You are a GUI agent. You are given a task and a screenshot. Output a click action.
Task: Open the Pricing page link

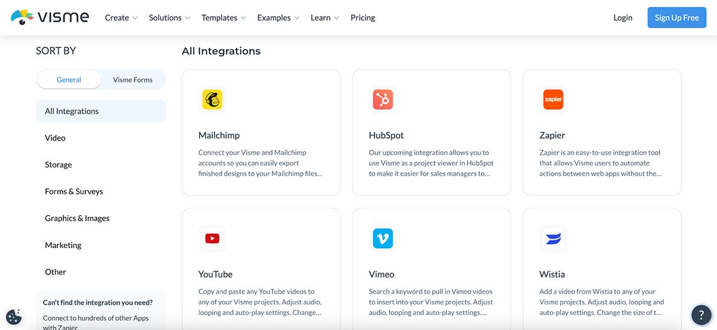point(363,18)
